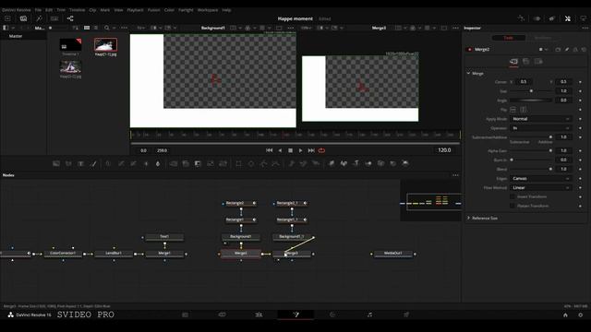Open project settings gear icon
The width and height of the screenshot is (591, 332).
pyautogui.click(x=581, y=315)
